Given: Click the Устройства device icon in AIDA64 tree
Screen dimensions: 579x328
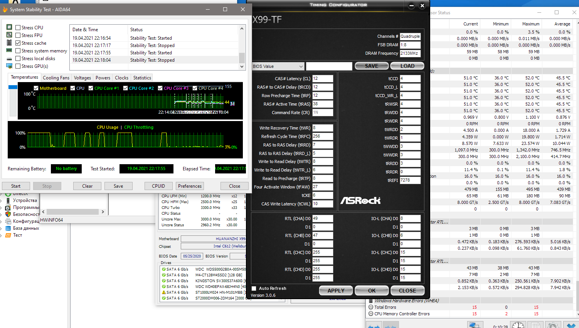Looking at the screenshot, I should [x=8, y=200].
